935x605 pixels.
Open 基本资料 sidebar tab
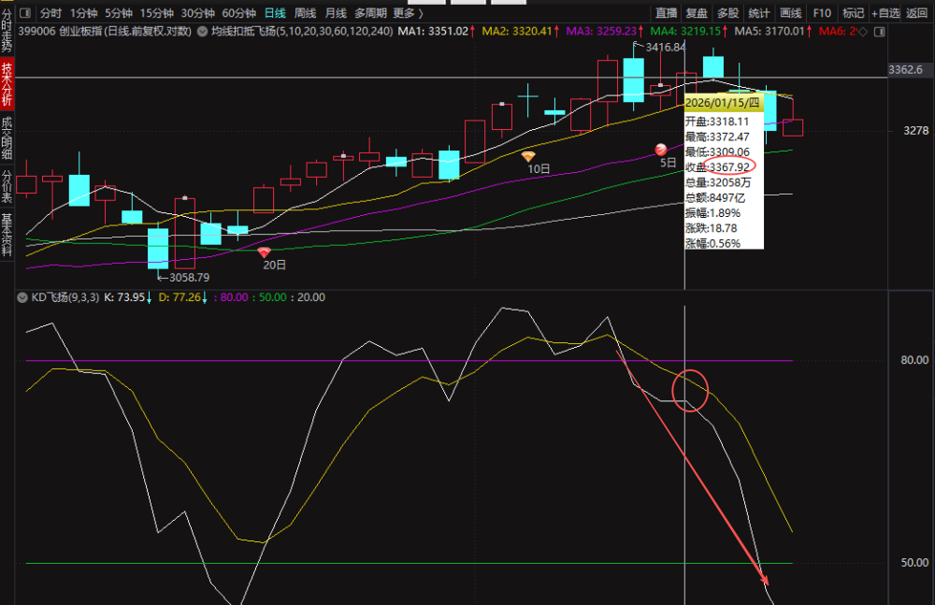(x=7, y=235)
